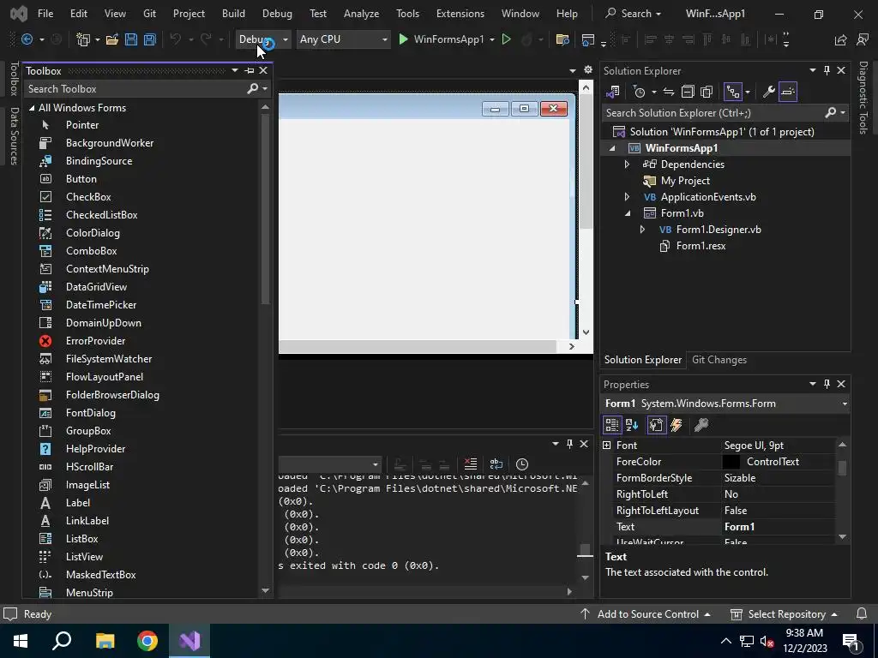
Task: Open the Any CPU platform dropdown
Action: click(x=343, y=39)
